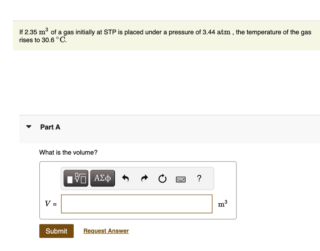Redo the undone answer edit
320x251 pixels.
tap(144, 178)
